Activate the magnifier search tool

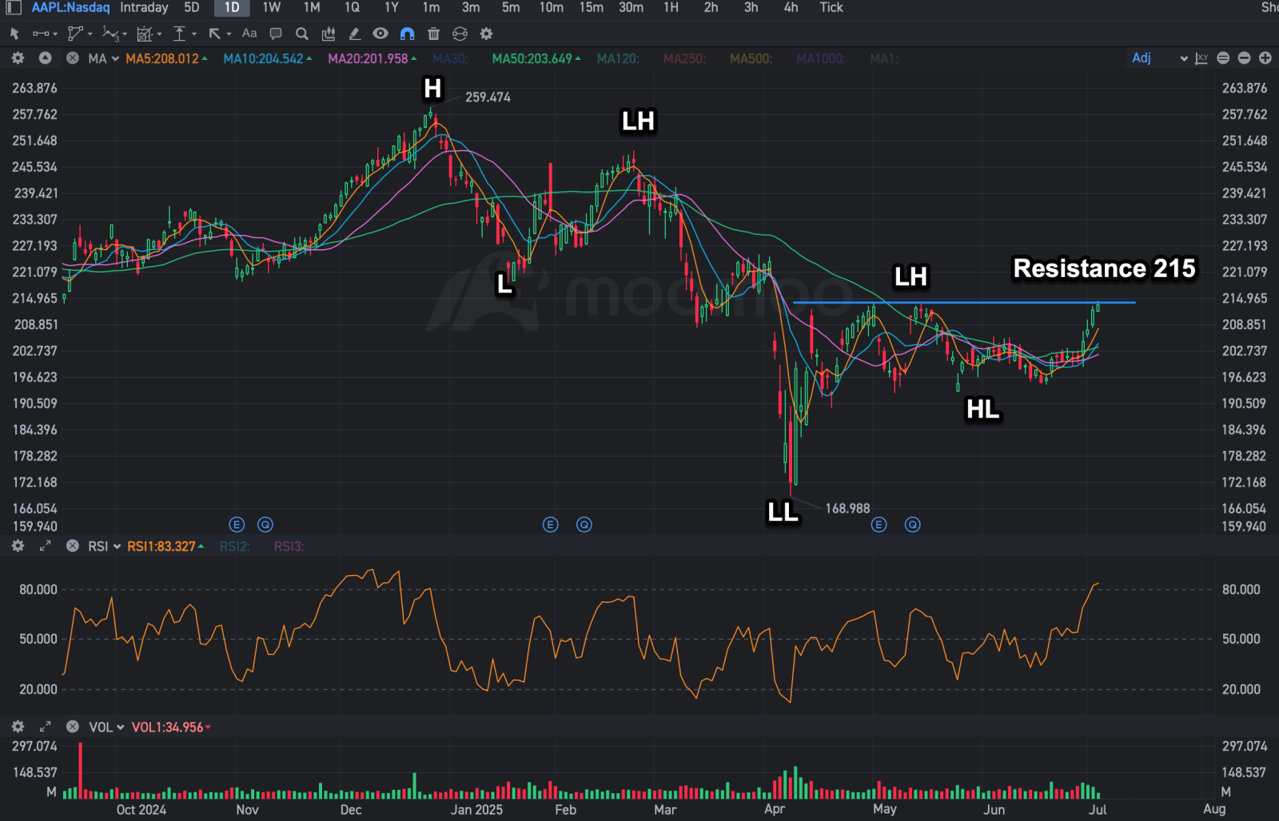[301, 34]
